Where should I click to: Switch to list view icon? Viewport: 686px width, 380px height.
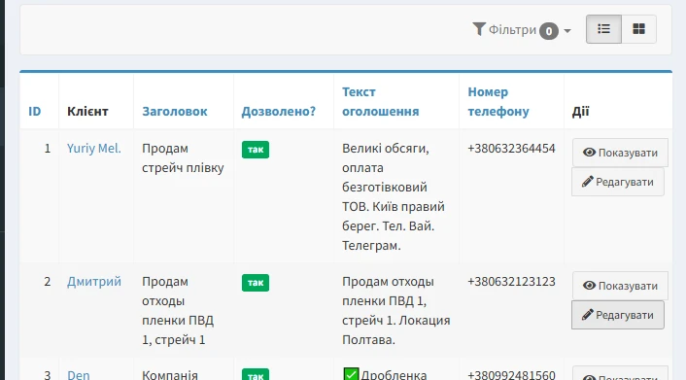603,29
